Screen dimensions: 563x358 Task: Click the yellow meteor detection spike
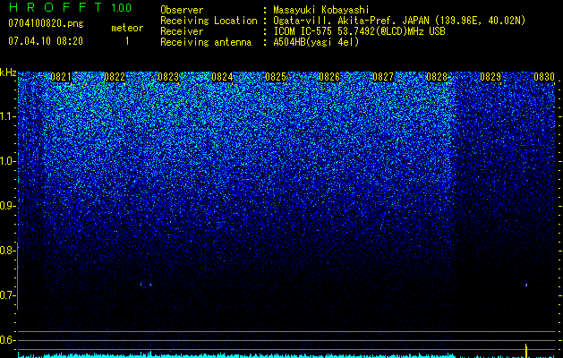(x=526, y=351)
